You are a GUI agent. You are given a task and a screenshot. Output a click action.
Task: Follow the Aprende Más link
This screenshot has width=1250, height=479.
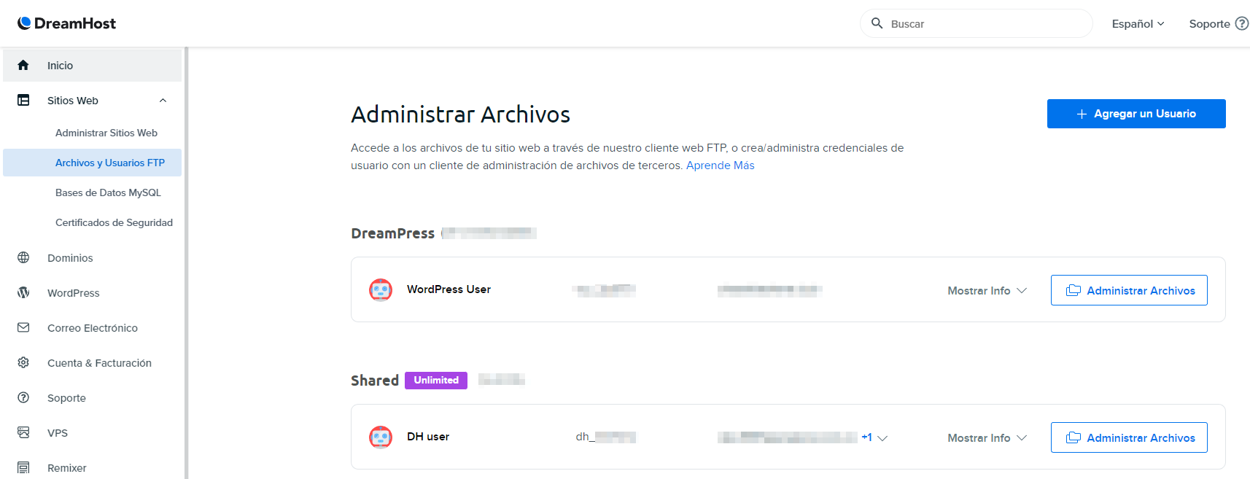720,165
